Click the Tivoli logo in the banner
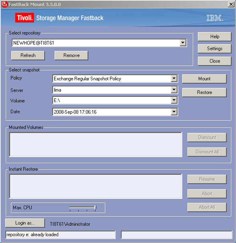Screen dimensions: 236x243 click(24, 18)
